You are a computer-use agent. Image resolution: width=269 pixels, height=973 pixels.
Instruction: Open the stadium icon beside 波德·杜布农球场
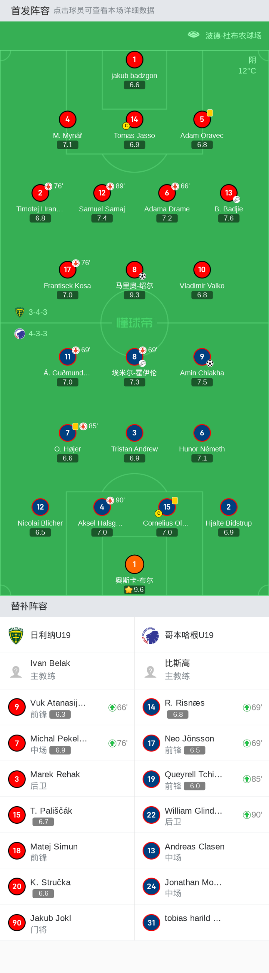194,35
